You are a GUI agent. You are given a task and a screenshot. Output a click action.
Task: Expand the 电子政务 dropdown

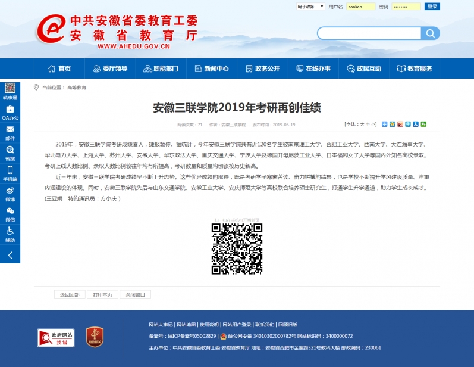tap(311, 7)
